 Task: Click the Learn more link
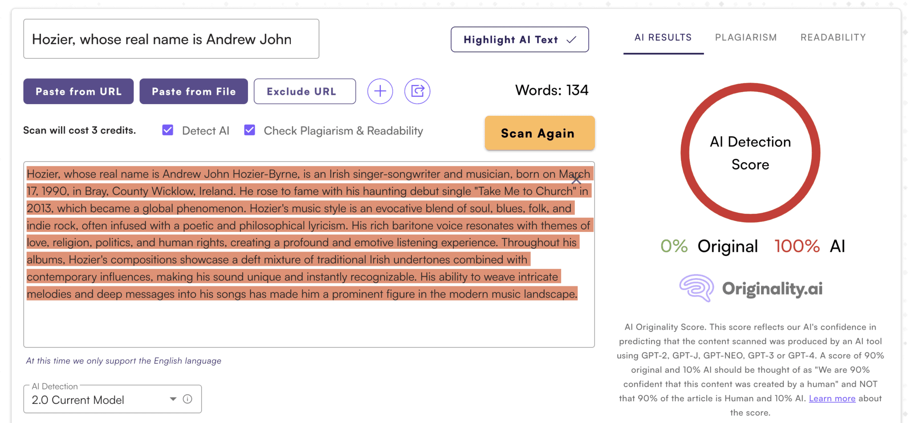pyautogui.click(x=832, y=399)
